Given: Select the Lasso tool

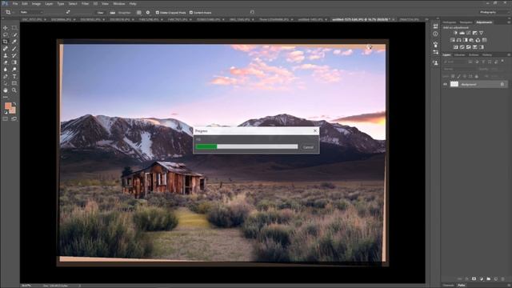Looking at the screenshot, I should click(x=6, y=34).
